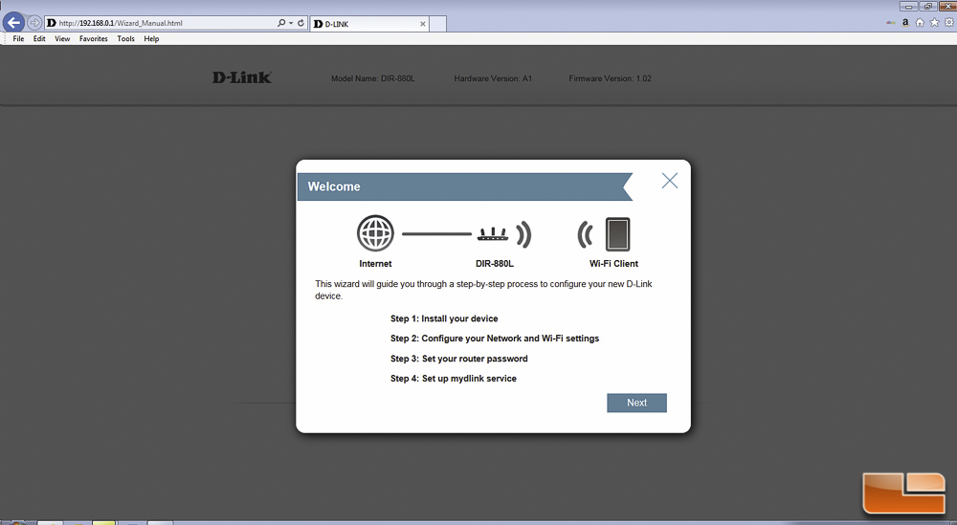The height and width of the screenshot is (525, 957).
Task: Open the Favorites menu
Action: 94,38
